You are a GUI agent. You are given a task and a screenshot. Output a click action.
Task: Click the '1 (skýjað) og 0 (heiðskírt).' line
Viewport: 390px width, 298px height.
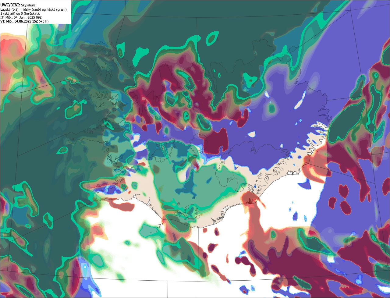[x=20, y=13]
